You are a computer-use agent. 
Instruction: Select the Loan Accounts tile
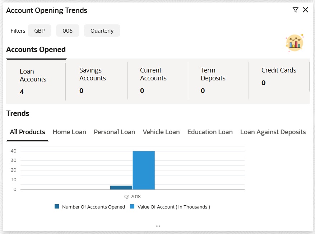coord(36,81)
